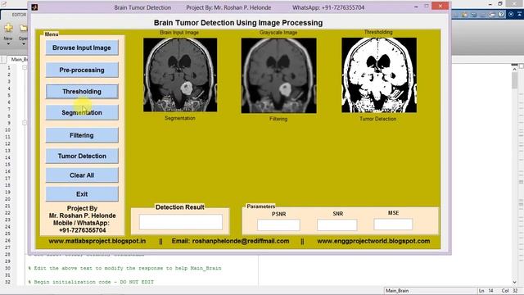Click the www.enggprojectworld.blogspot.com text

(x=373, y=241)
